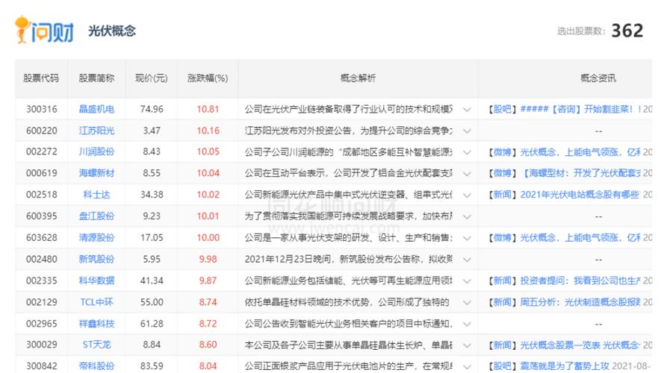Select stock code 002965
The height and width of the screenshot is (373, 667).
click(x=41, y=324)
